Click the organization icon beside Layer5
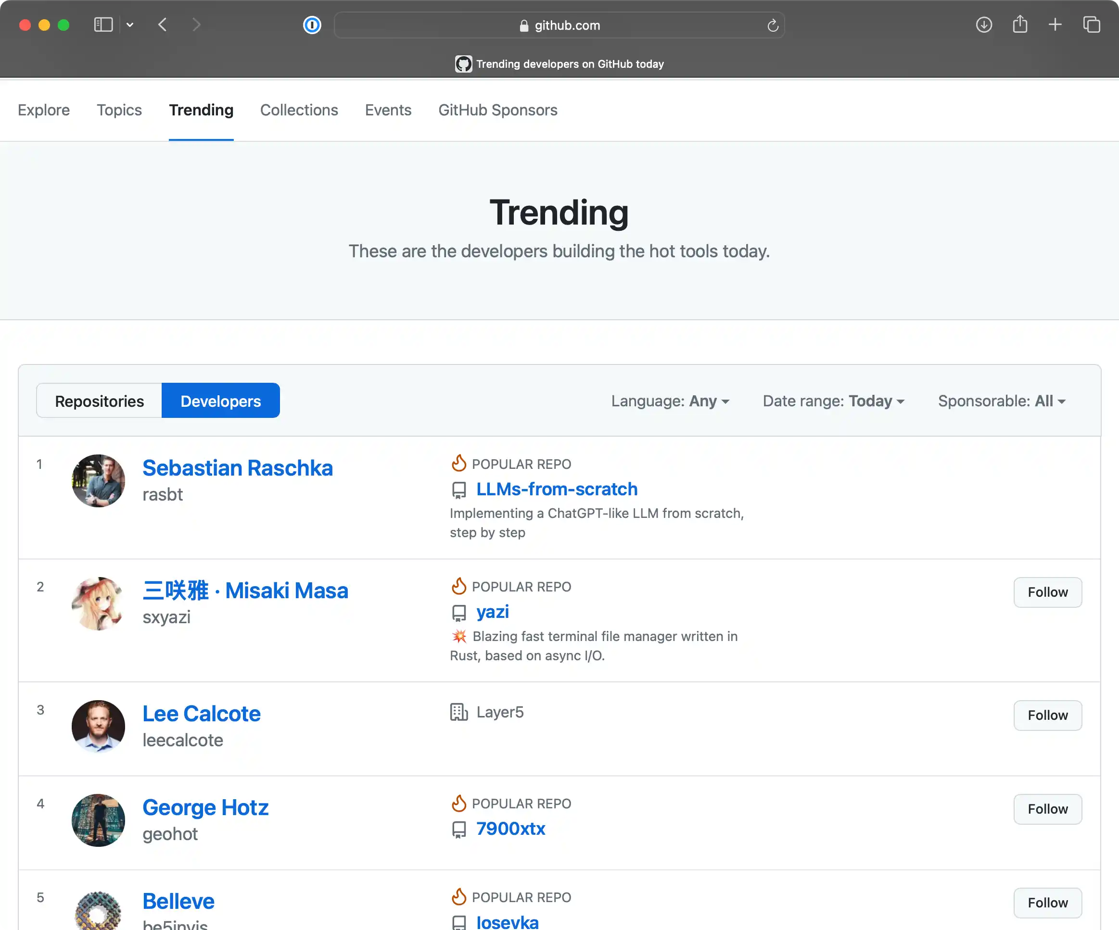1119x930 pixels. coord(459,712)
